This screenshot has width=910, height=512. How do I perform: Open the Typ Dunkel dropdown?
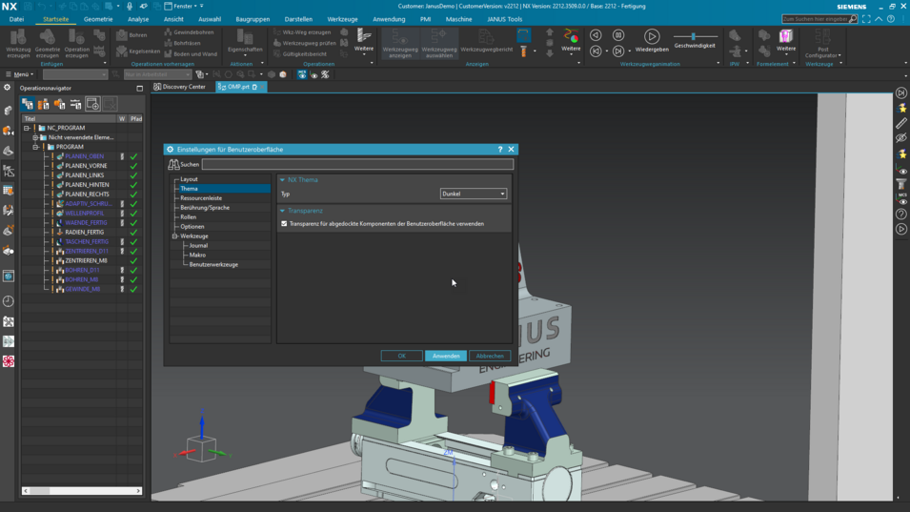pos(473,194)
